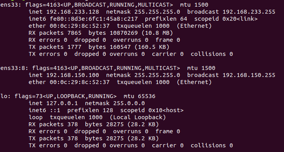Viewport: 284px width, 152px height.
Task: Click the (160.5 KB) text
Action: pos(152,47)
